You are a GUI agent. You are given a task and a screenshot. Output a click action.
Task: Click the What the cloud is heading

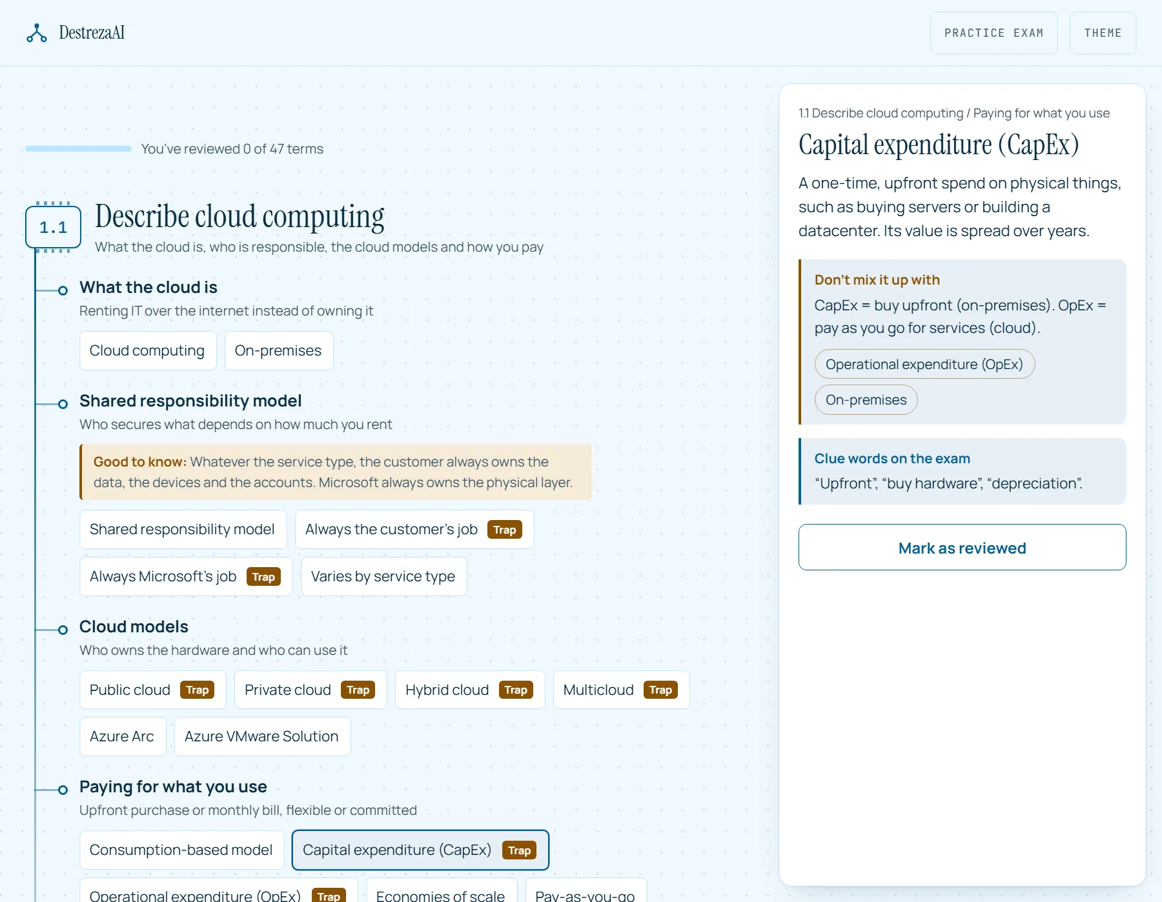tap(148, 287)
